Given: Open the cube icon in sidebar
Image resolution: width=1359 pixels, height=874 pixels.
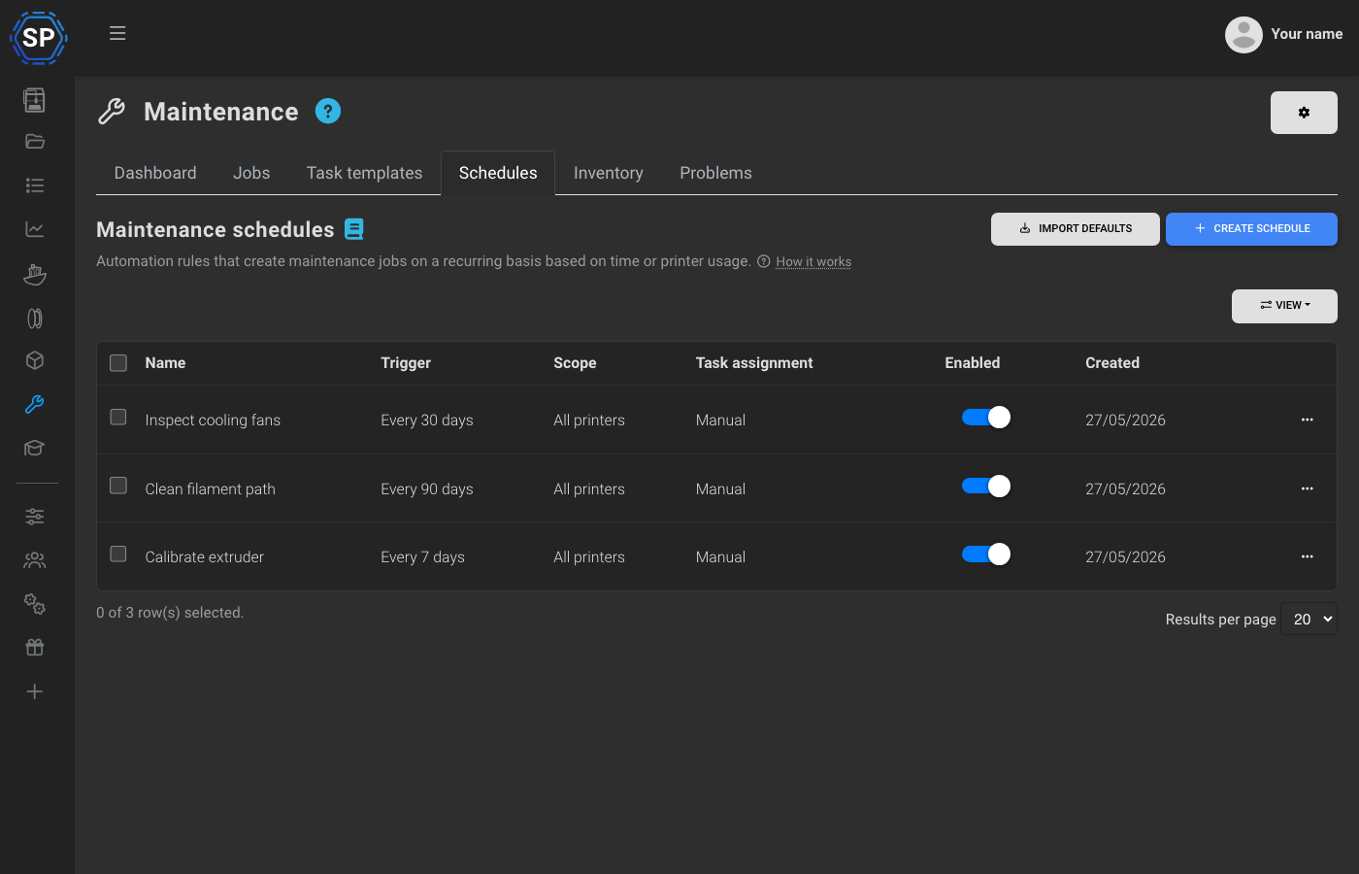Looking at the screenshot, I should pos(35,360).
